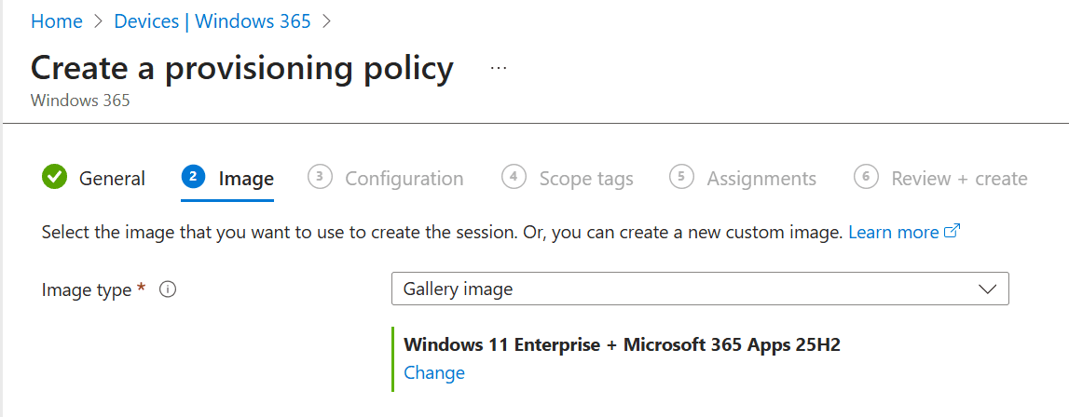Open the ellipsis more options menu
This screenshot has width=1069, height=417.
pyautogui.click(x=499, y=69)
